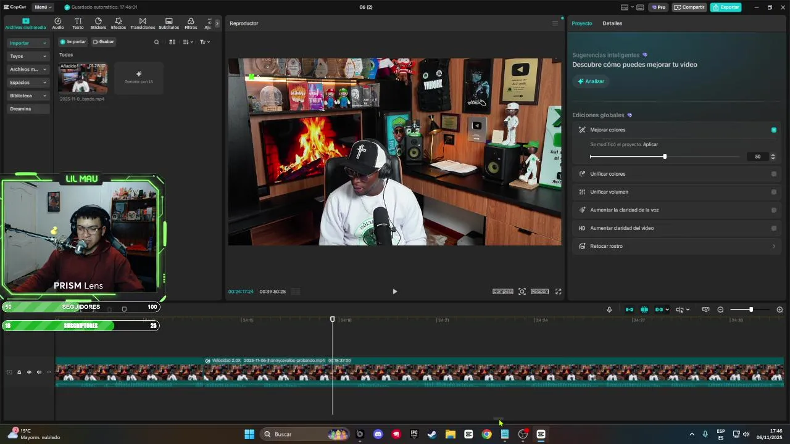Screen dimensions: 790x444
Task: Click the Mejorar colores value field
Action: click(757, 157)
